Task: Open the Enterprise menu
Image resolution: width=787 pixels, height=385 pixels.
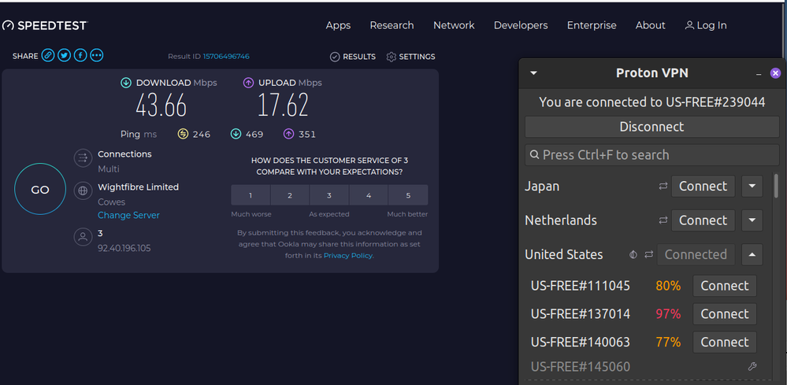Action: tap(592, 25)
